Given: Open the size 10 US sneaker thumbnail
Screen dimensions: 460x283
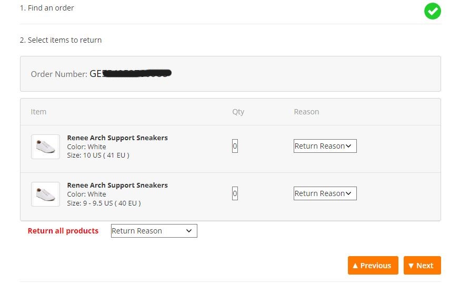Looking at the screenshot, I should (x=45, y=147).
